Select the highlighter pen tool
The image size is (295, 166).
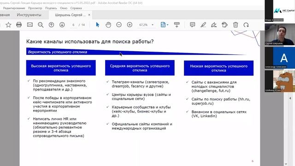(203, 24)
